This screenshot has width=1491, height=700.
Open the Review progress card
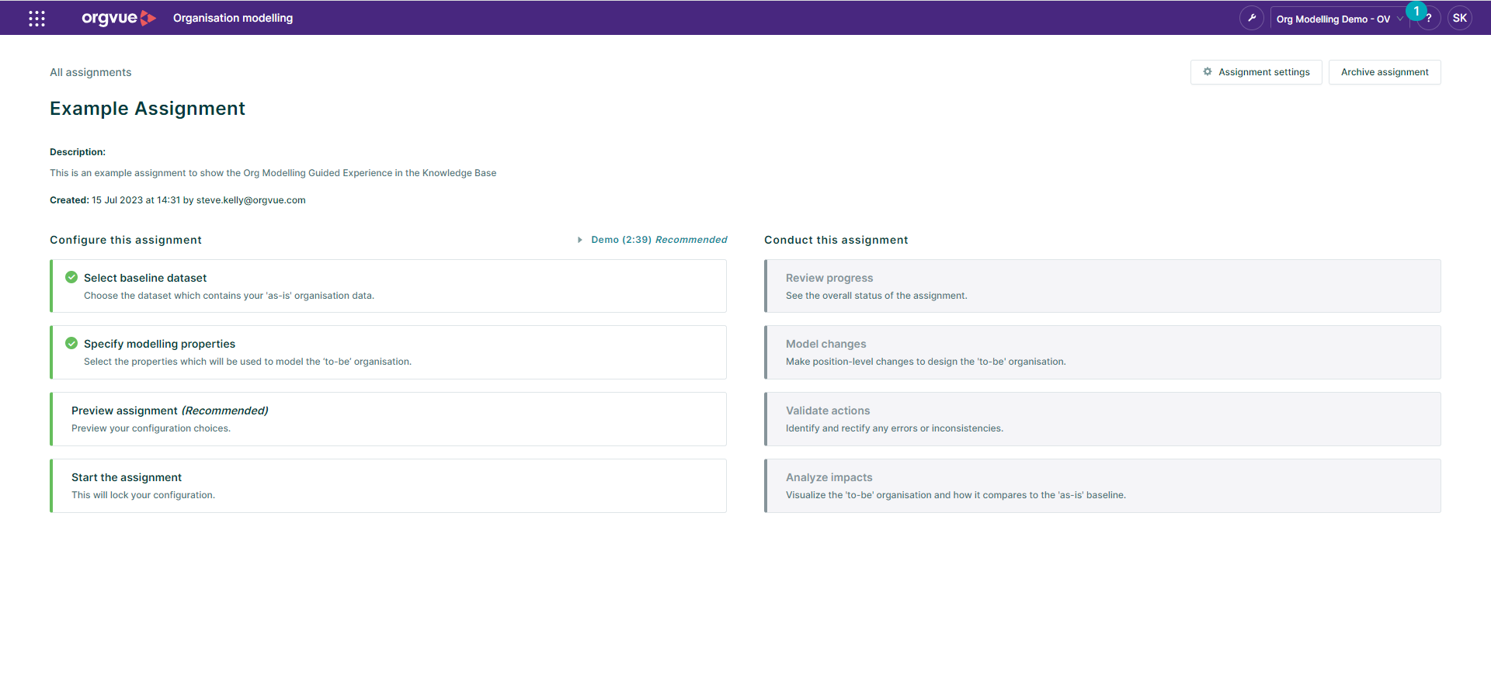point(1103,286)
